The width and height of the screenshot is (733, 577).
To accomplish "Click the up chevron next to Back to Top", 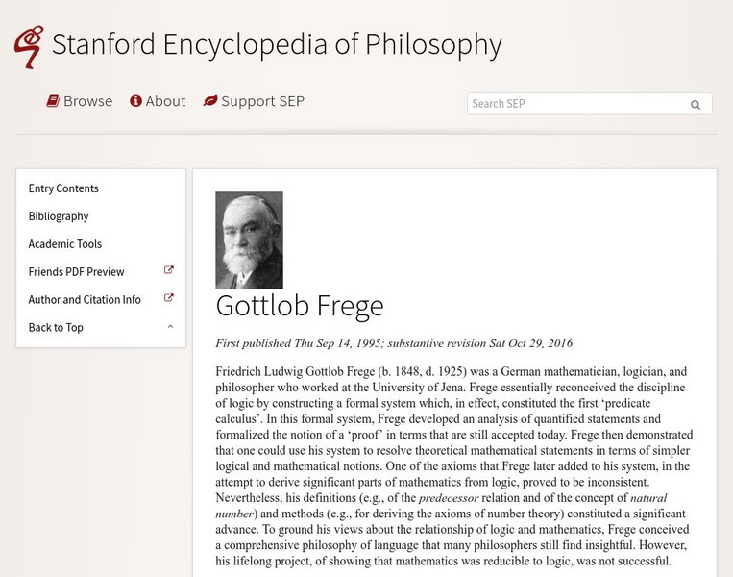I will point(170,327).
